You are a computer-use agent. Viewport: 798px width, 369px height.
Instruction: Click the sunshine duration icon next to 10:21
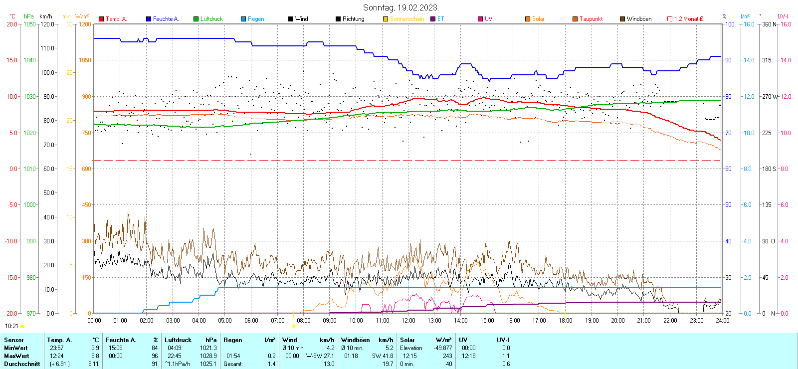pos(22,326)
